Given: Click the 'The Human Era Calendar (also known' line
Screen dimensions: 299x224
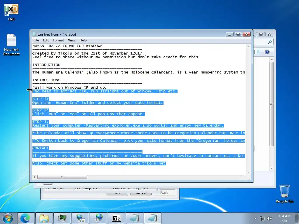Looking at the screenshot, I should point(139,72).
